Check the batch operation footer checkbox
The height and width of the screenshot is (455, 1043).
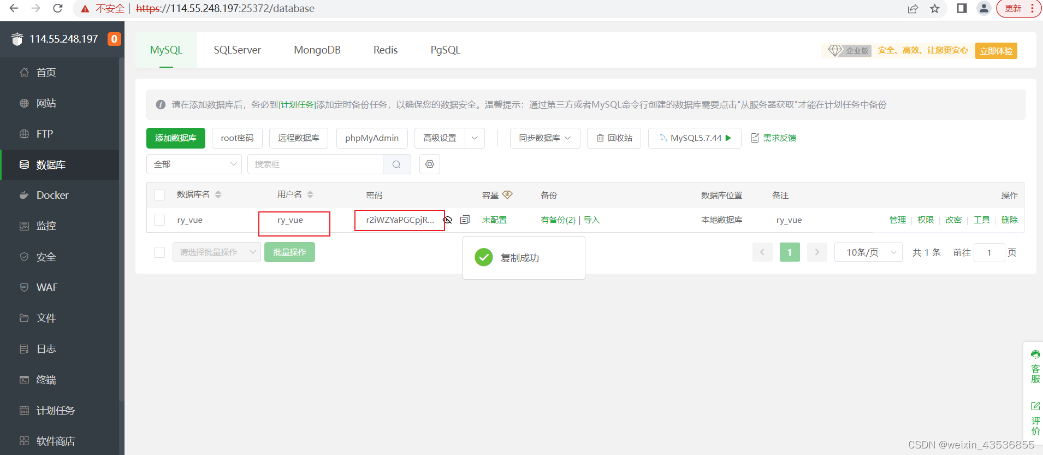(159, 252)
